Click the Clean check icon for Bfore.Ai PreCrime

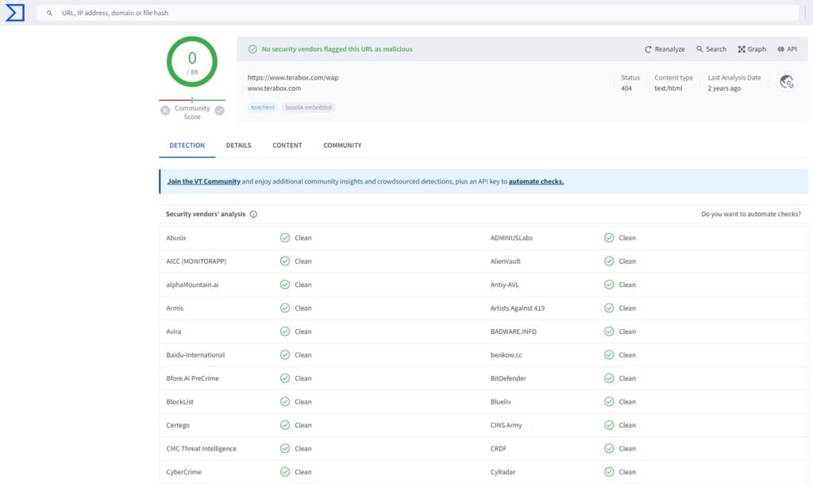[285, 378]
